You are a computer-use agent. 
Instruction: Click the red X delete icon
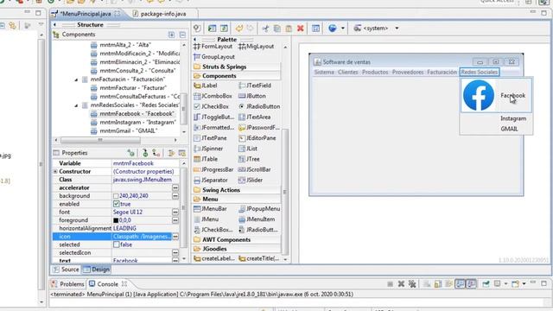tap(301, 29)
